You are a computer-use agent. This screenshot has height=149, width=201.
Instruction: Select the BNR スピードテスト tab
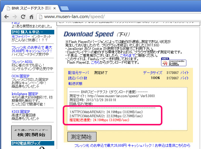tap(31, 8)
